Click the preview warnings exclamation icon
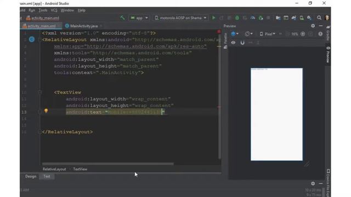 click(x=320, y=34)
